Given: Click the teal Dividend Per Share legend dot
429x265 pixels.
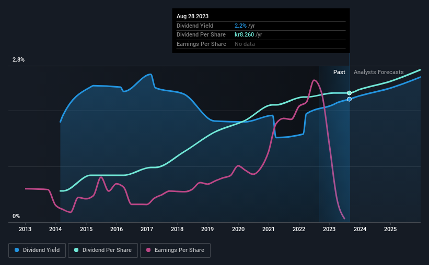Looking at the screenshot, I should pos(76,250).
